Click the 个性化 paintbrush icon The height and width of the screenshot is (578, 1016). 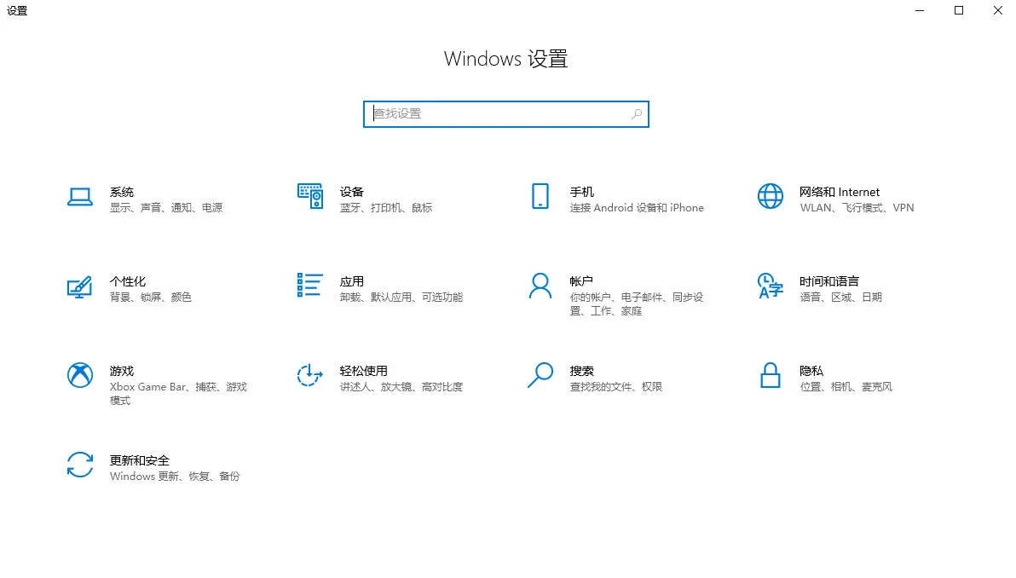80,286
